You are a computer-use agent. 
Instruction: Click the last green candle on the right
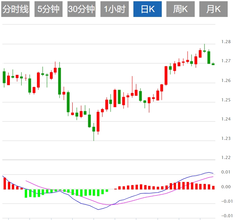213,64
